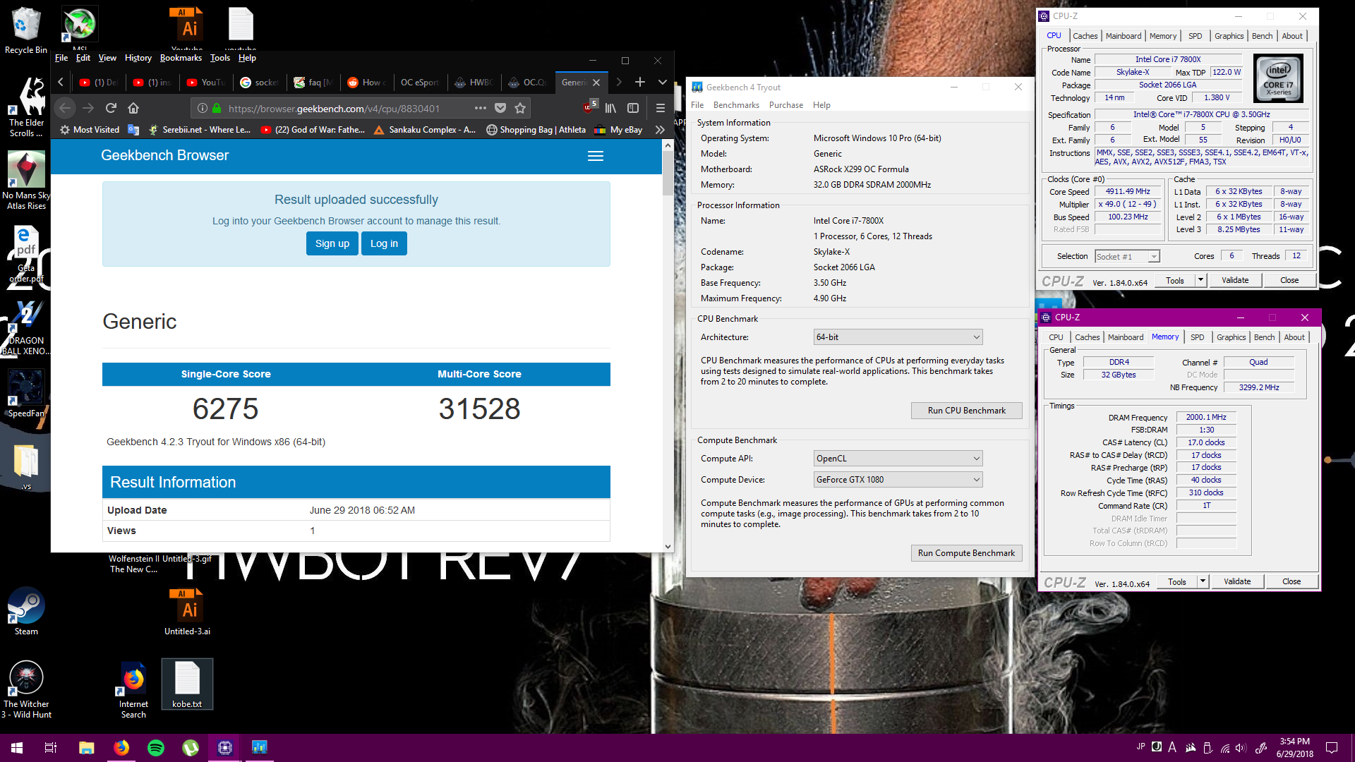Click the Firefox reload page icon

tap(111, 108)
